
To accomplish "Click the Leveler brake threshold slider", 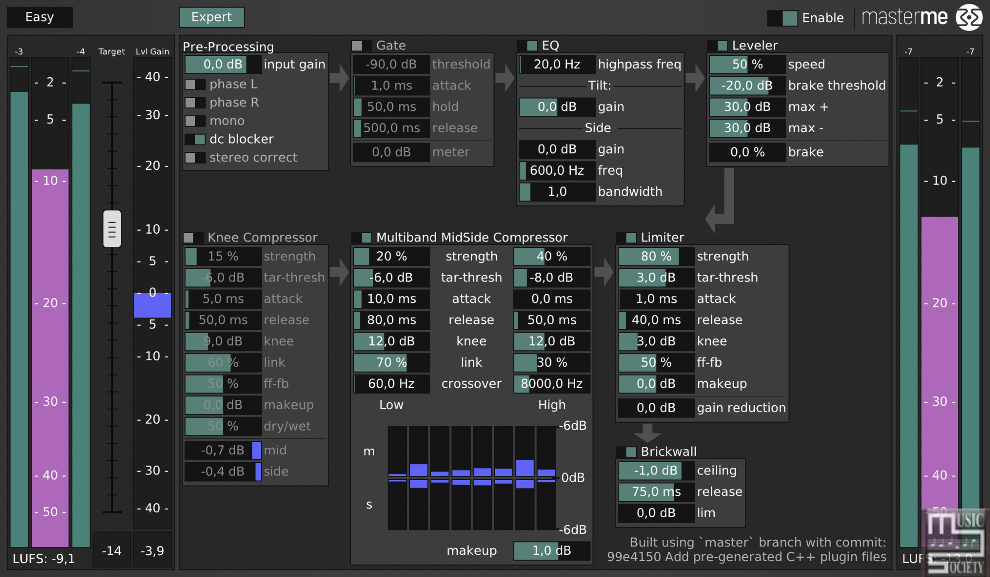I will coord(747,86).
